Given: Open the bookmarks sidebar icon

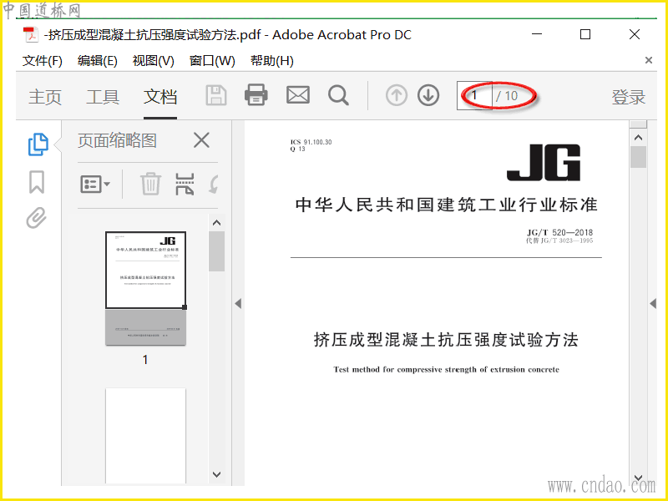Looking at the screenshot, I should pyautogui.click(x=37, y=182).
